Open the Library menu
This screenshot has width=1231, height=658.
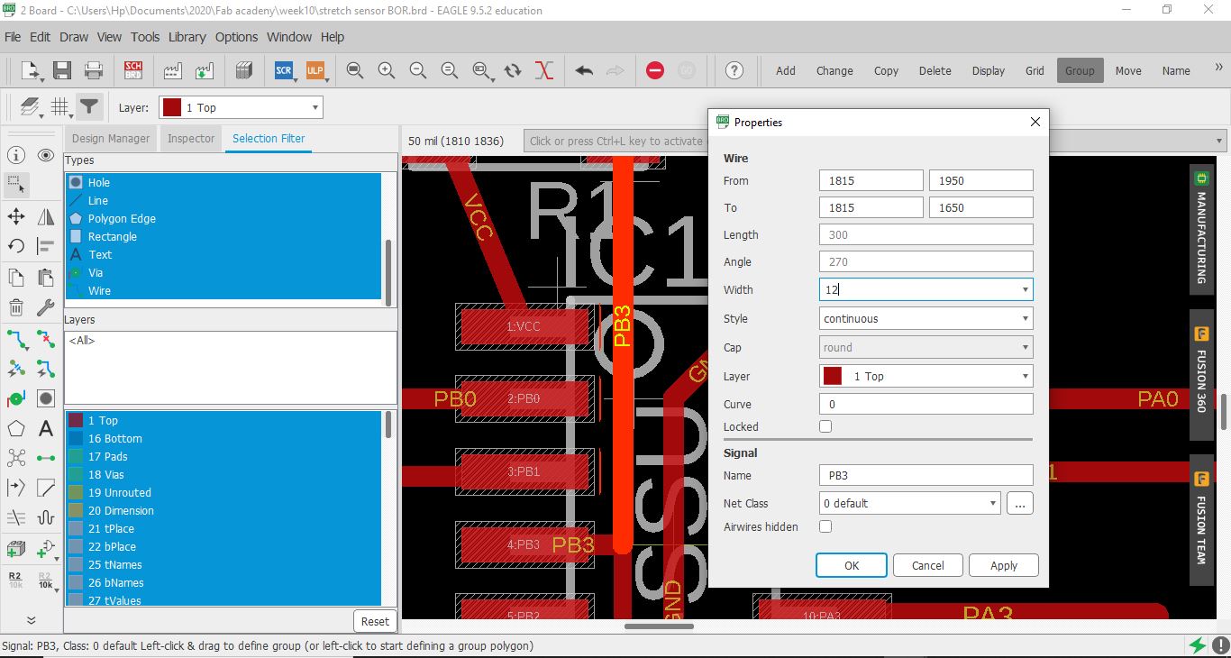(x=187, y=37)
